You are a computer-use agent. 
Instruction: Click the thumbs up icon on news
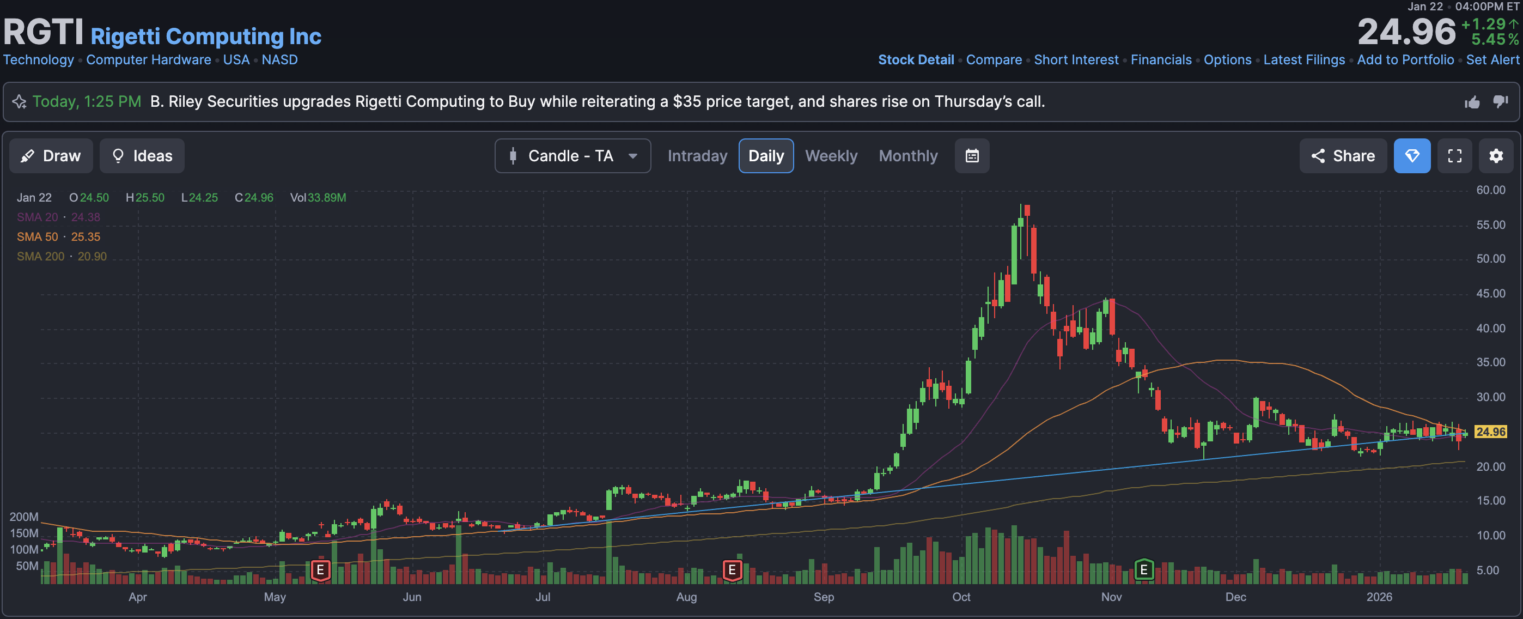point(1472,102)
